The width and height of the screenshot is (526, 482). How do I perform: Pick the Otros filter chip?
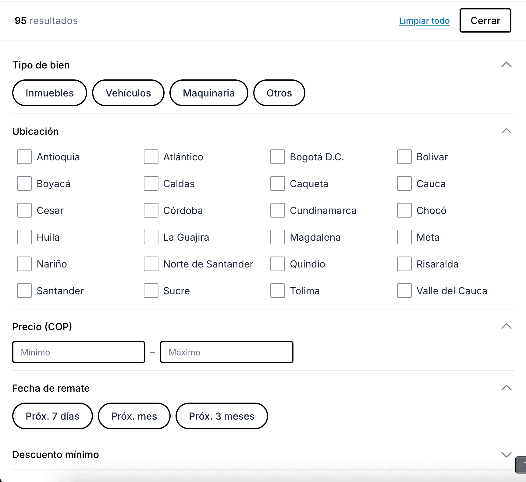pyautogui.click(x=279, y=93)
